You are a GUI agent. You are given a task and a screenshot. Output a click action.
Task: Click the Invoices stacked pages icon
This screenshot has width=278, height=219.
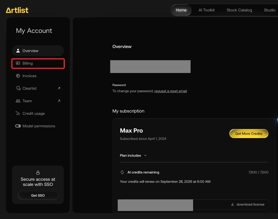click(18, 76)
